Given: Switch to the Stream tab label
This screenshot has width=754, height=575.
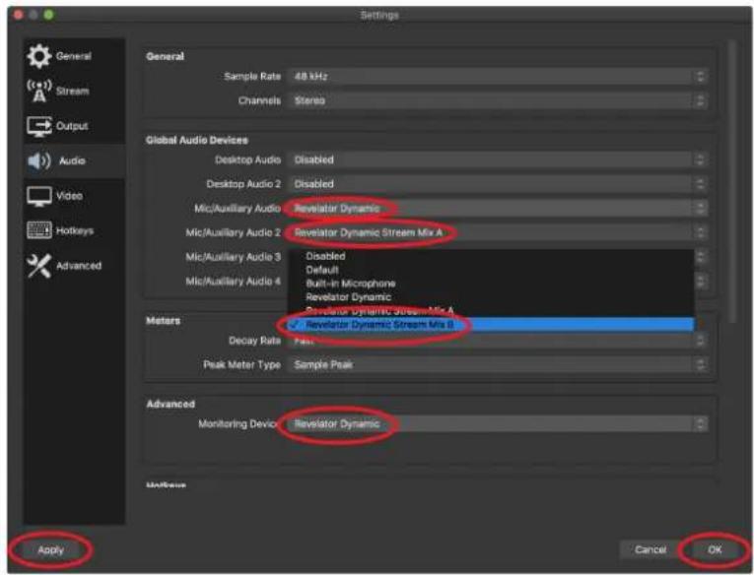Looking at the screenshot, I should (x=73, y=91).
